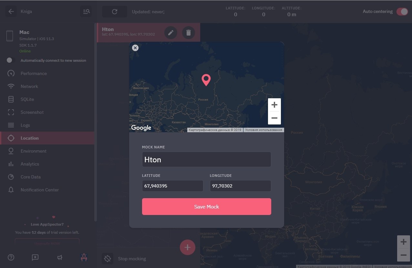
Task: Click the back arrow next to Kniga
Action: [11, 12]
